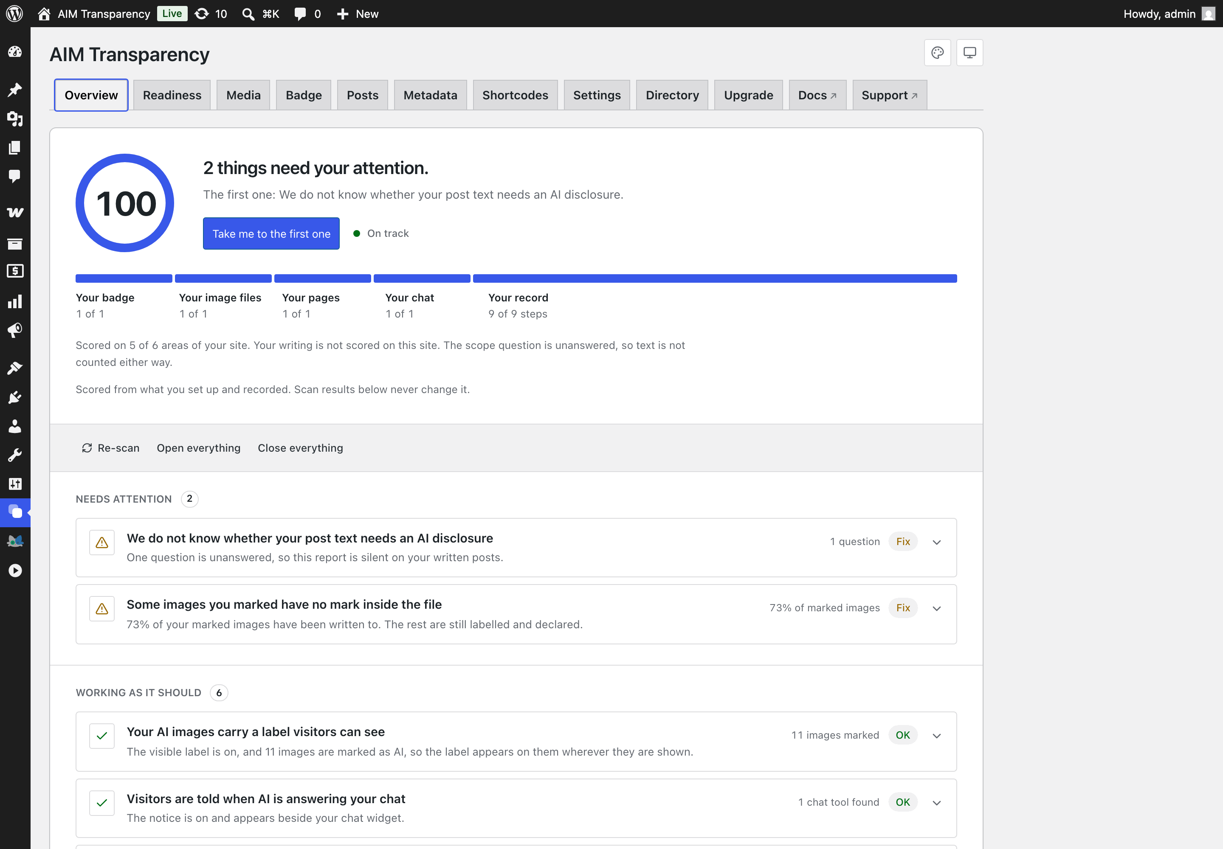
Task: Click the long 'Your record' progress bar
Action: coord(715,278)
